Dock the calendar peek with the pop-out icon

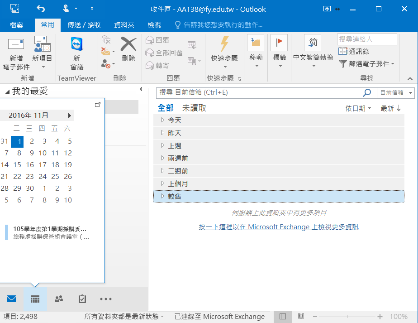98,104
